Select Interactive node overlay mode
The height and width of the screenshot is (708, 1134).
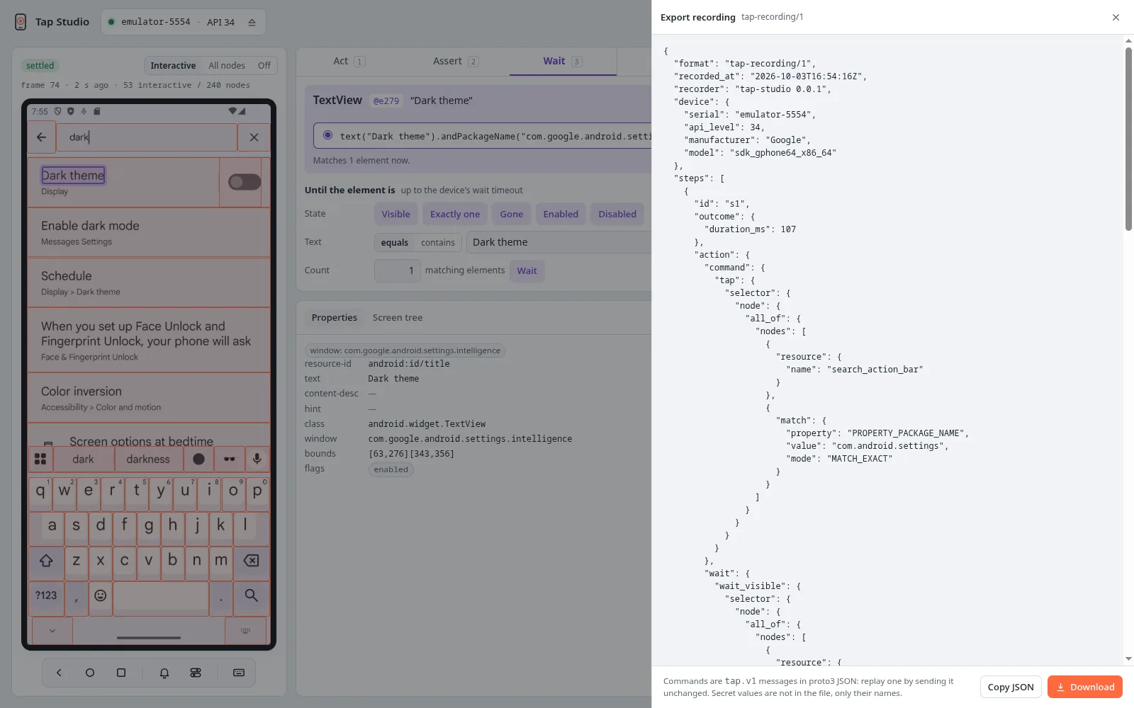tap(173, 66)
